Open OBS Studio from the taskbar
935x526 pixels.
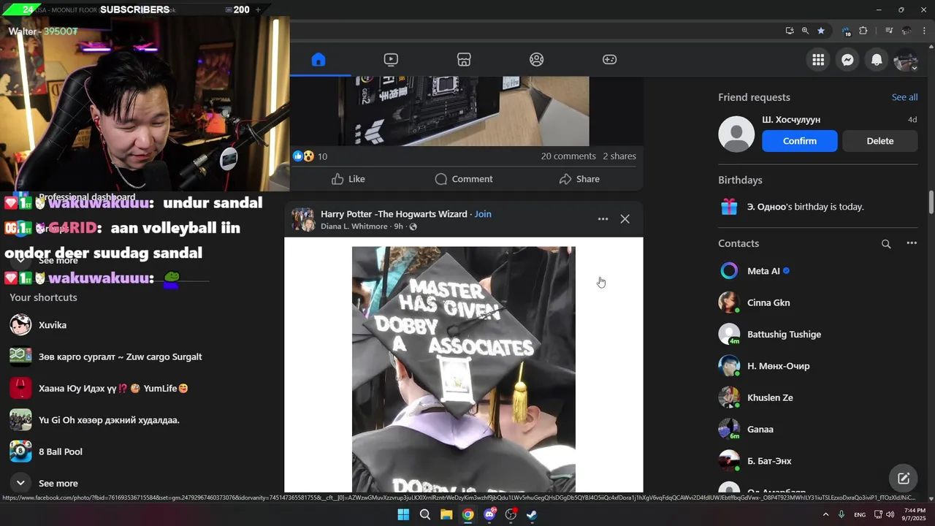(x=511, y=515)
